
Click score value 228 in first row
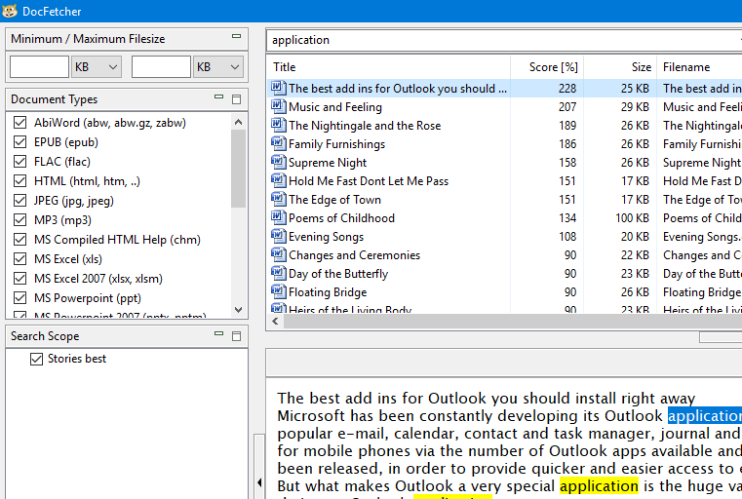pyautogui.click(x=566, y=89)
